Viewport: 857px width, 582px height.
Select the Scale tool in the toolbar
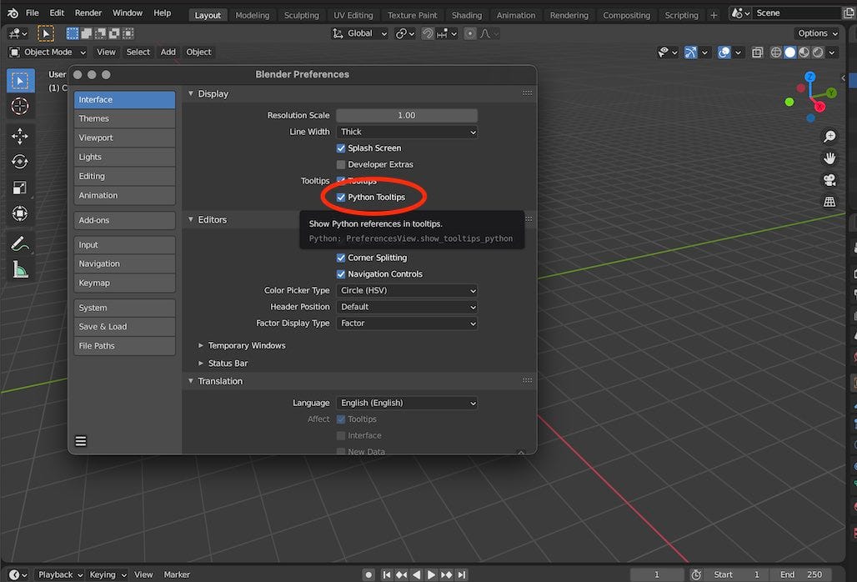click(x=20, y=189)
